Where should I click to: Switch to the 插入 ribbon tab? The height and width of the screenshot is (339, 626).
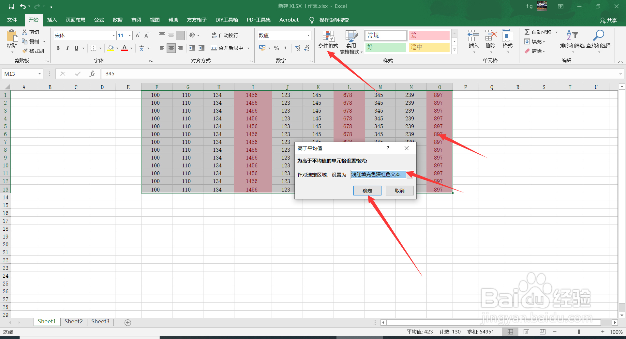52,20
